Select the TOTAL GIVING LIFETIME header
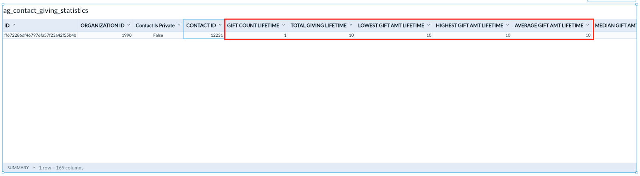 coord(321,26)
